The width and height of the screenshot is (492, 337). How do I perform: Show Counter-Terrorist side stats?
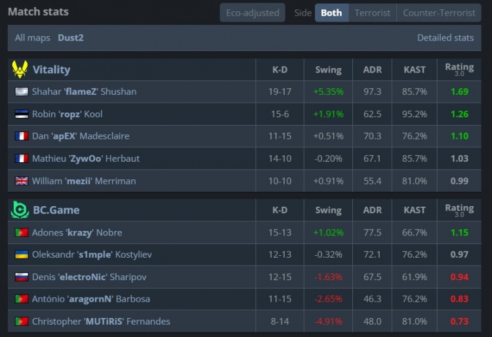tap(439, 12)
